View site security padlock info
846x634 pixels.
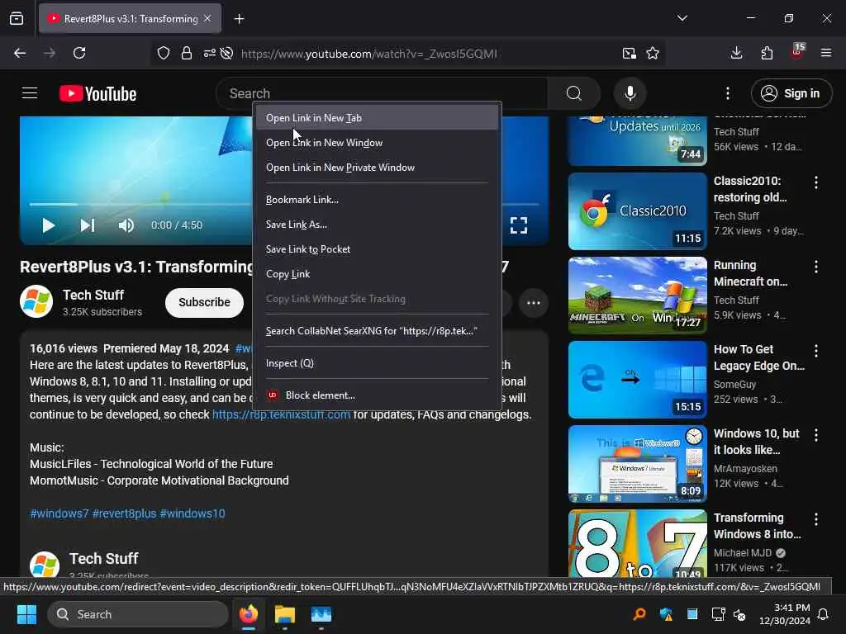(187, 53)
